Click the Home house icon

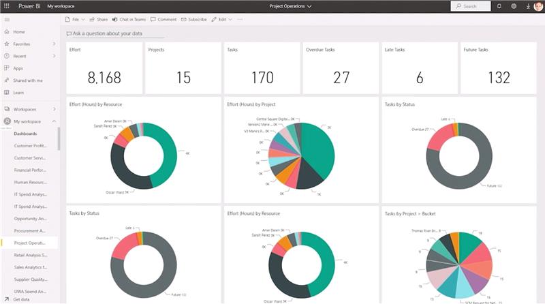click(7, 31)
